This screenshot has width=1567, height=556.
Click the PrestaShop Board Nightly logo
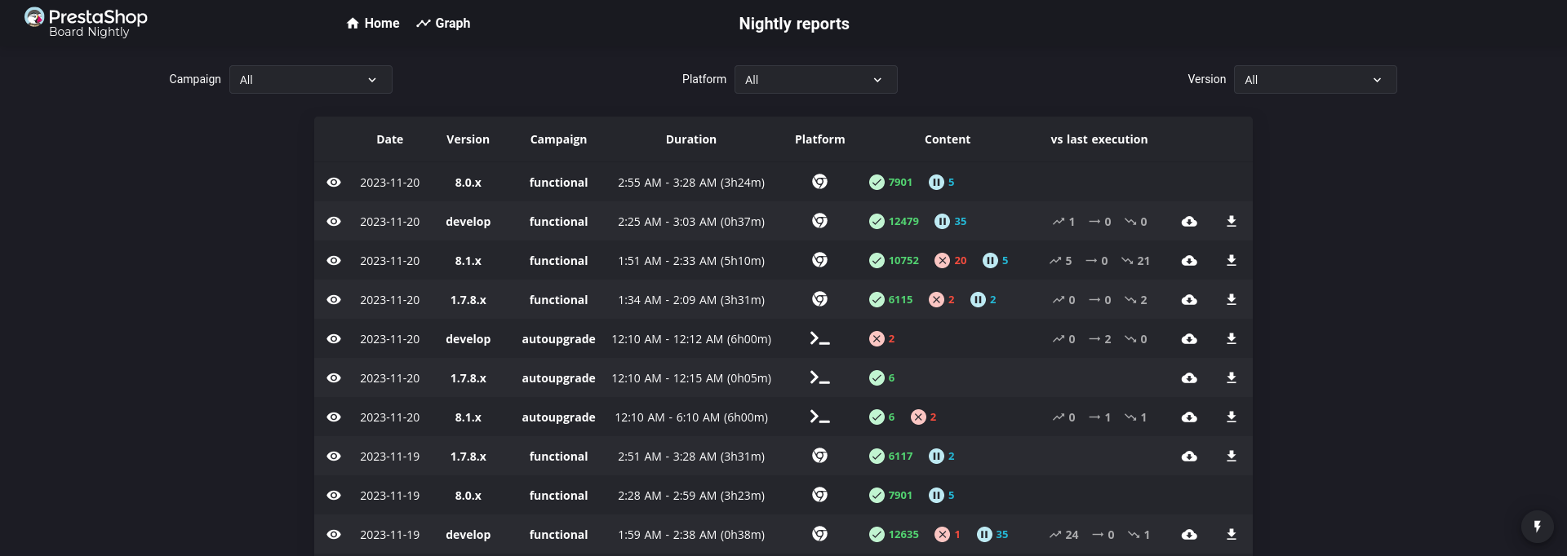point(86,23)
